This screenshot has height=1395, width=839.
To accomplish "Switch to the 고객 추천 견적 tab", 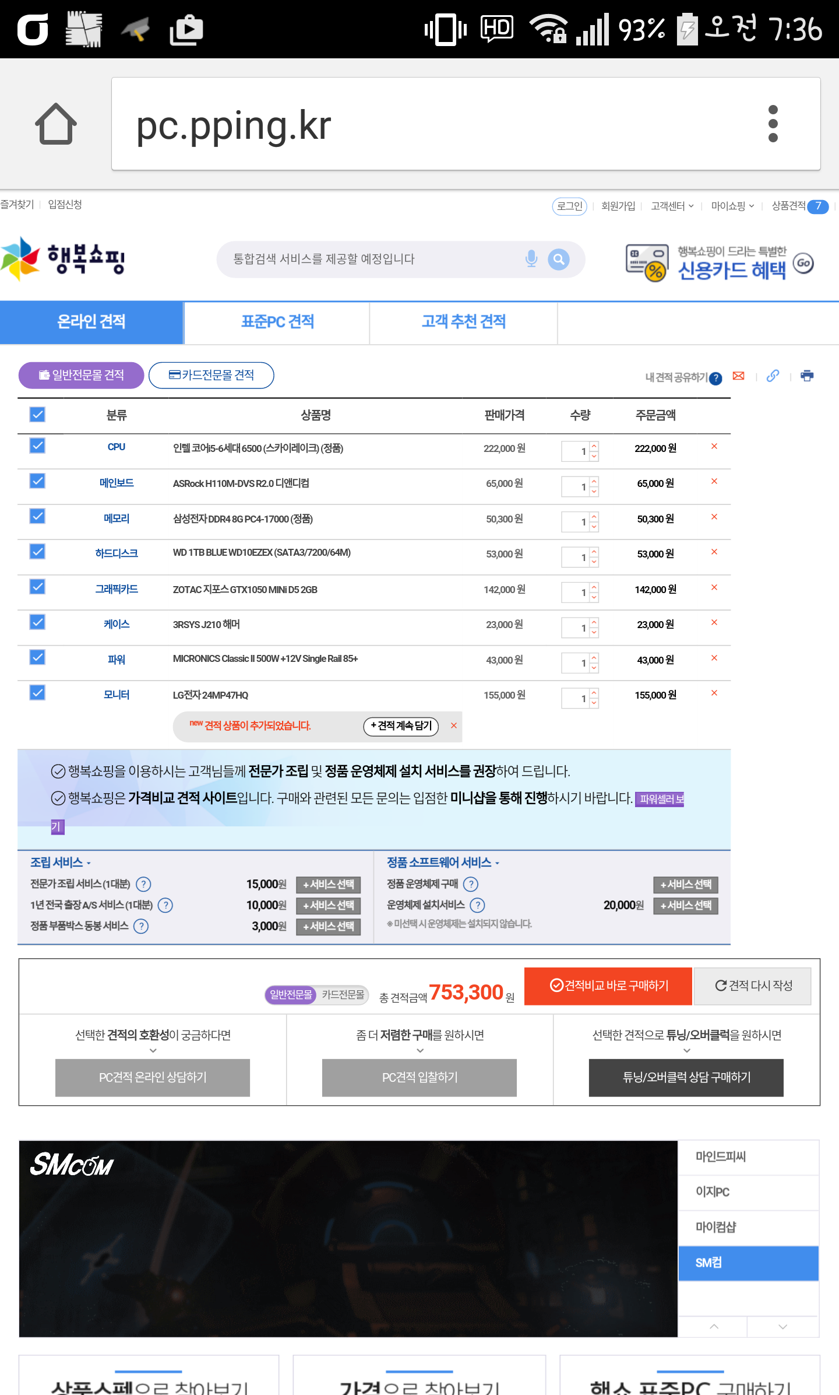I will point(463,322).
